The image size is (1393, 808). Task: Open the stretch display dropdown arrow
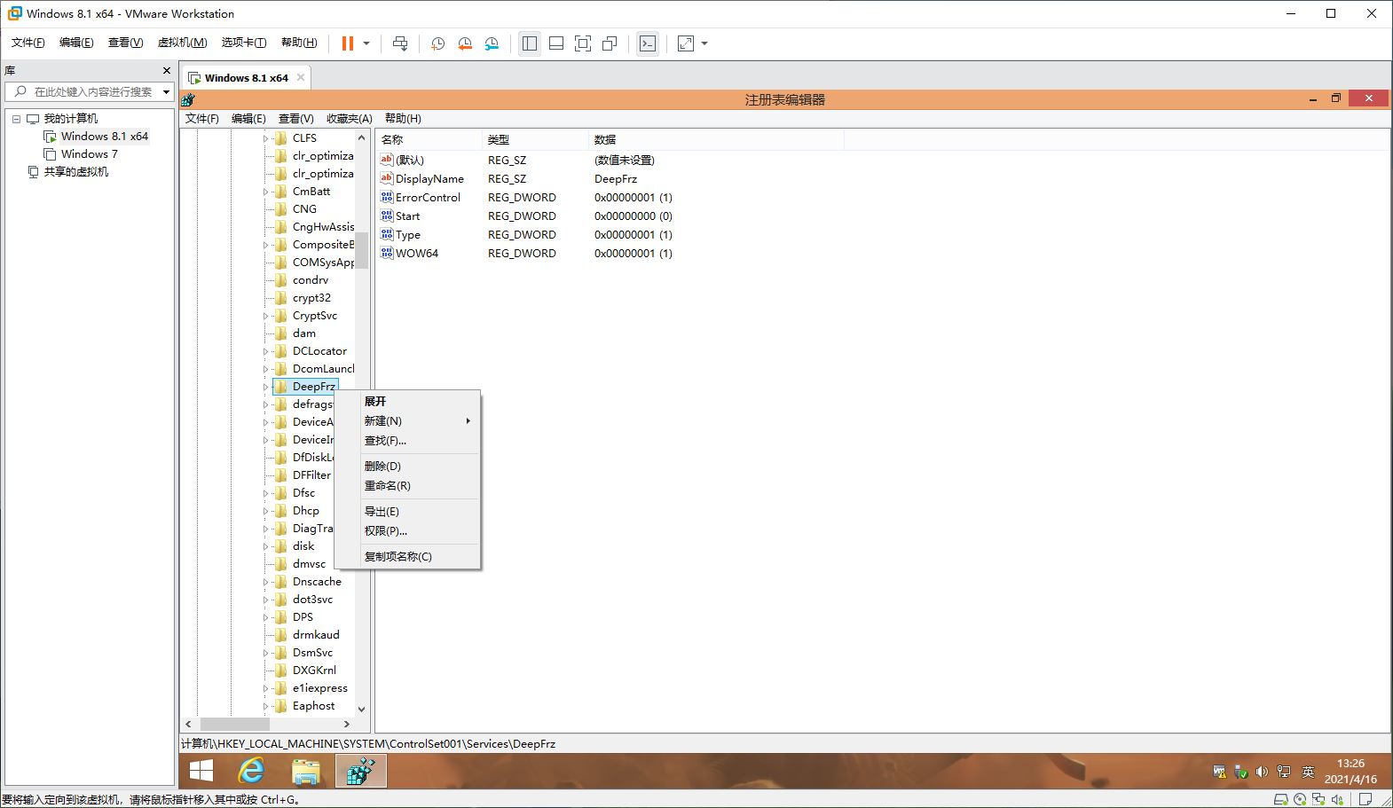(x=704, y=43)
